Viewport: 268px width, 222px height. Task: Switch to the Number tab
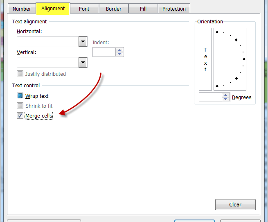(x=22, y=9)
